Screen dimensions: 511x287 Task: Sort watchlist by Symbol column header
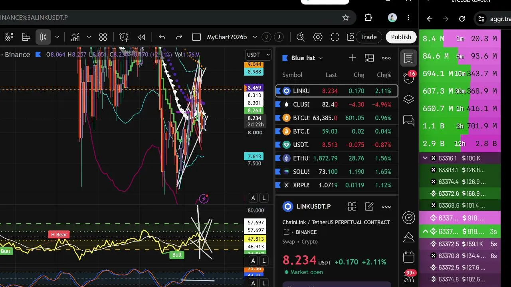(x=292, y=75)
